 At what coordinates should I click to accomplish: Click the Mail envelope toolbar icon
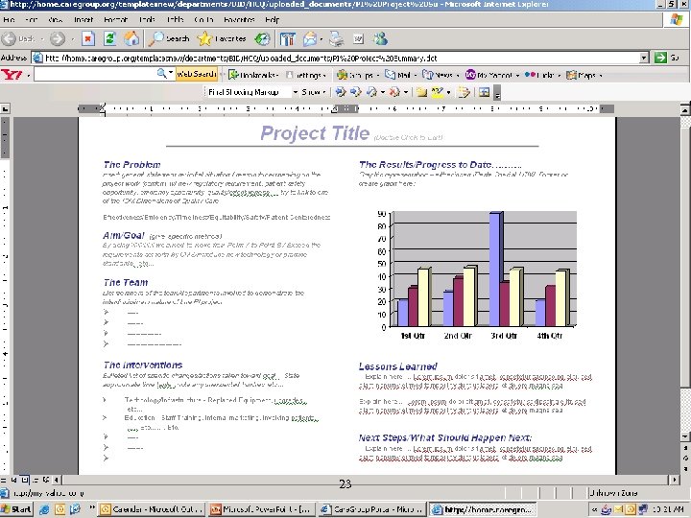(310, 39)
